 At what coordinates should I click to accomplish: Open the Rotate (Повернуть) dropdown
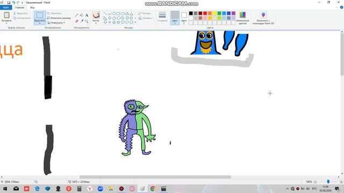coord(56,23)
